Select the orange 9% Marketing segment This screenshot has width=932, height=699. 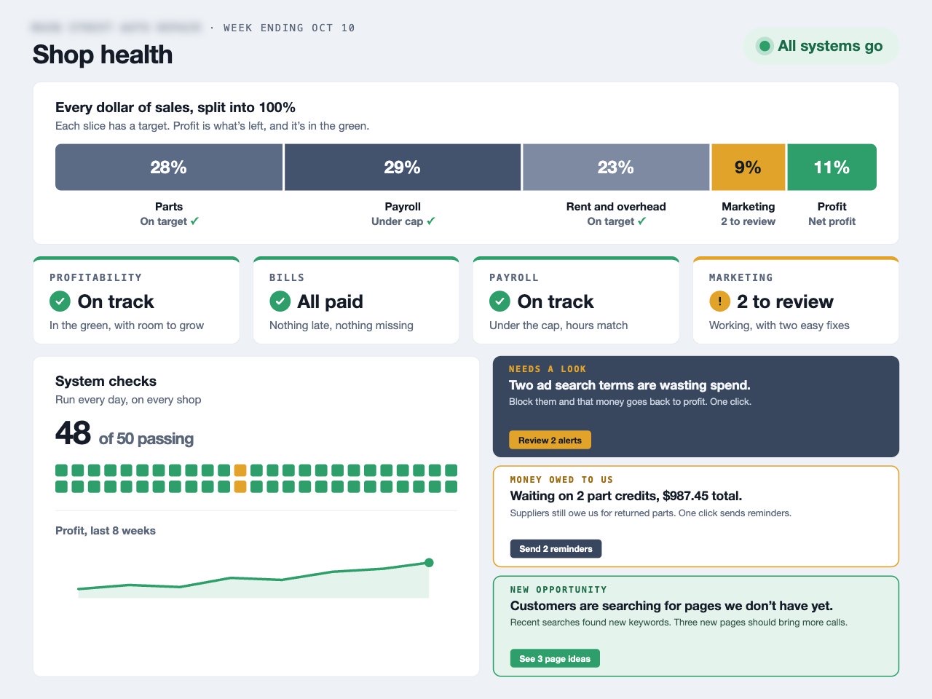749,167
